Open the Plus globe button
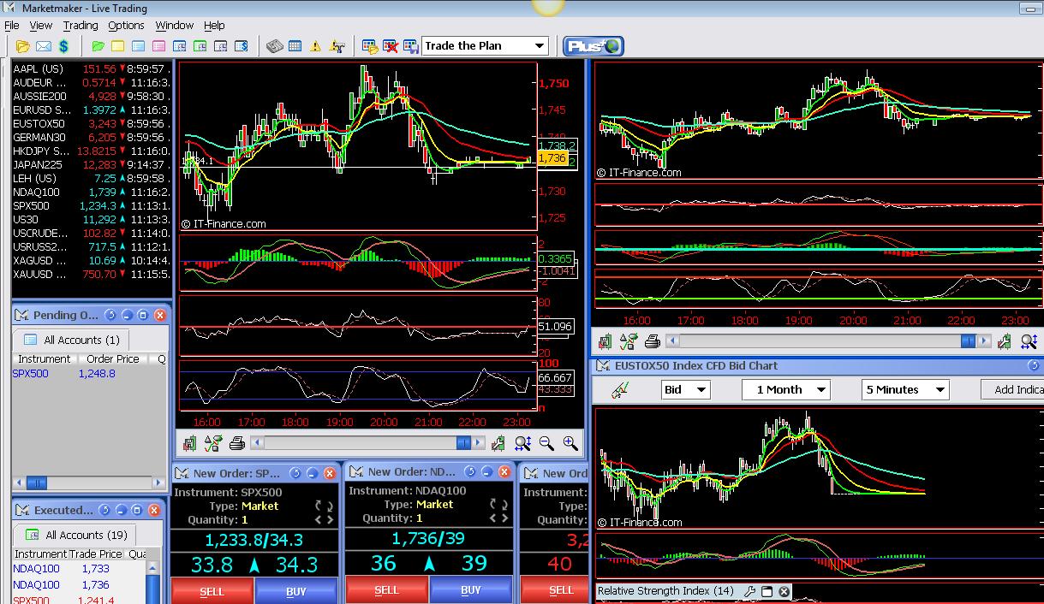Screen dimensions: 1044x604 (593, 46)
